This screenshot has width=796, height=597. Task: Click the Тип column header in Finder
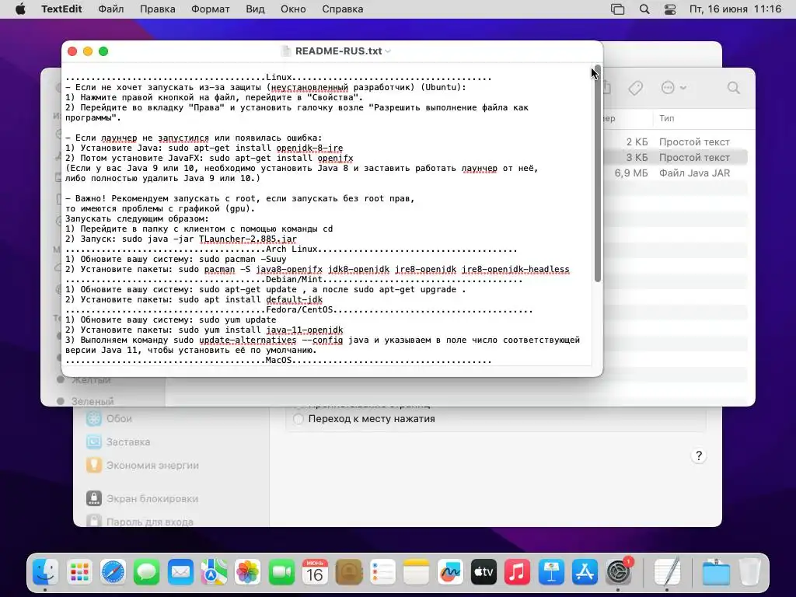(666, 118)
